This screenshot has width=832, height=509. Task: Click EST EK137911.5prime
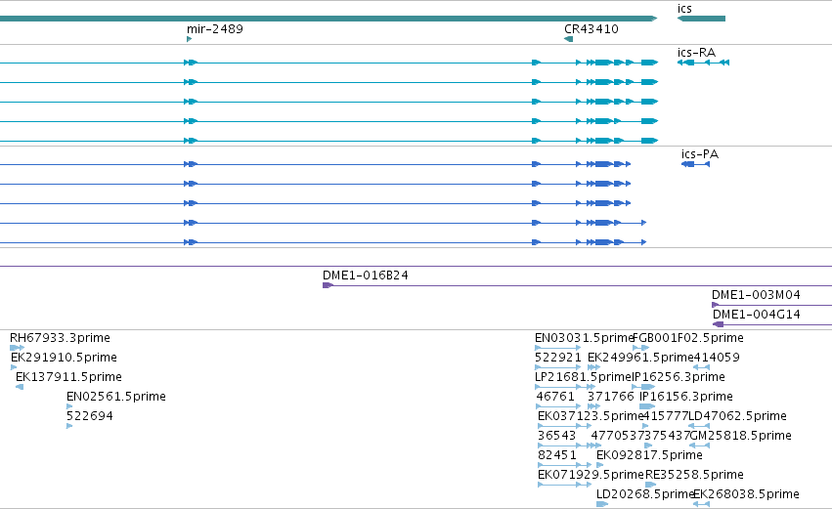tap(69, 377)
